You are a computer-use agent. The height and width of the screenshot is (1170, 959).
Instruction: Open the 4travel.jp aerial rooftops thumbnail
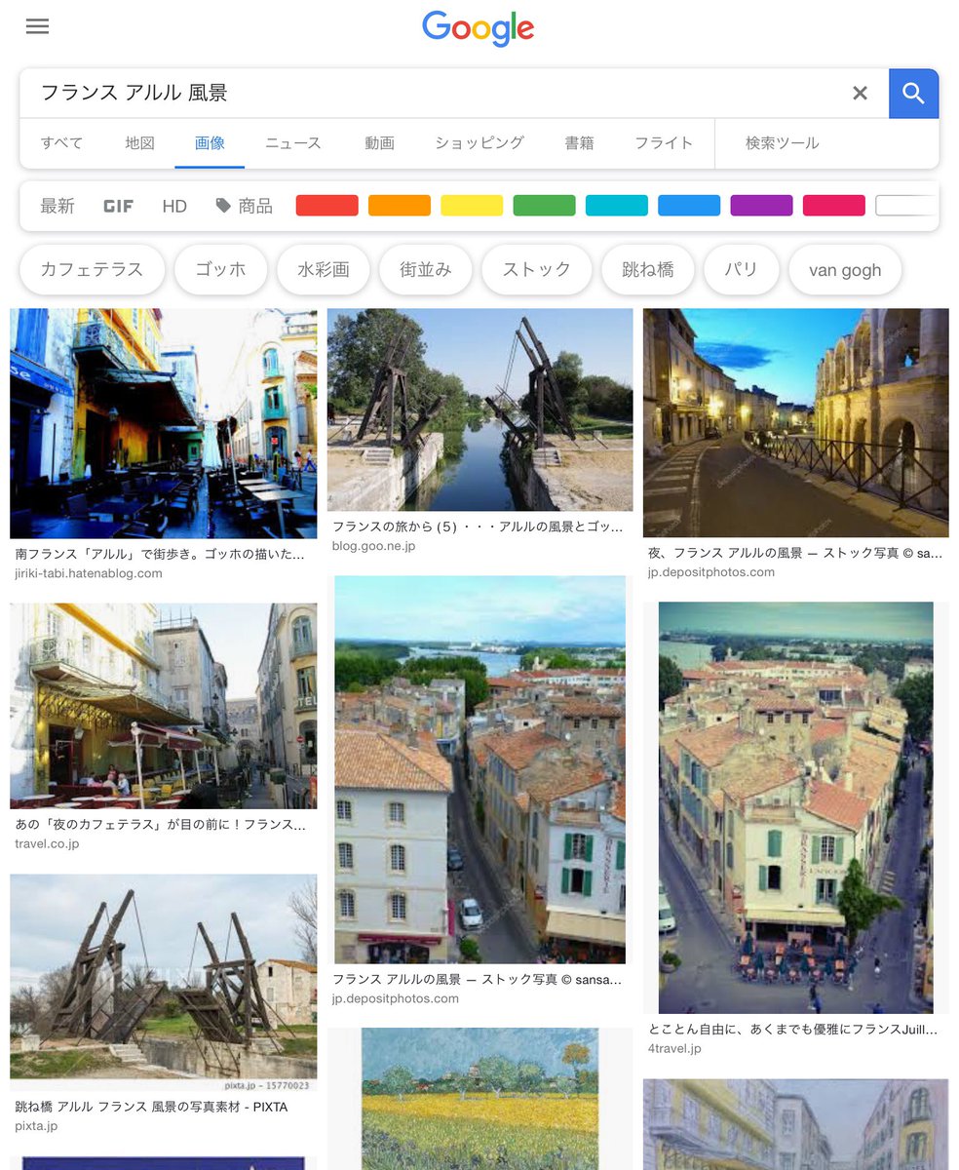point(795,807)
